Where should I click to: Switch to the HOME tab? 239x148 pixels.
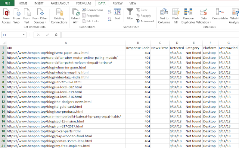tap(23, 3)
